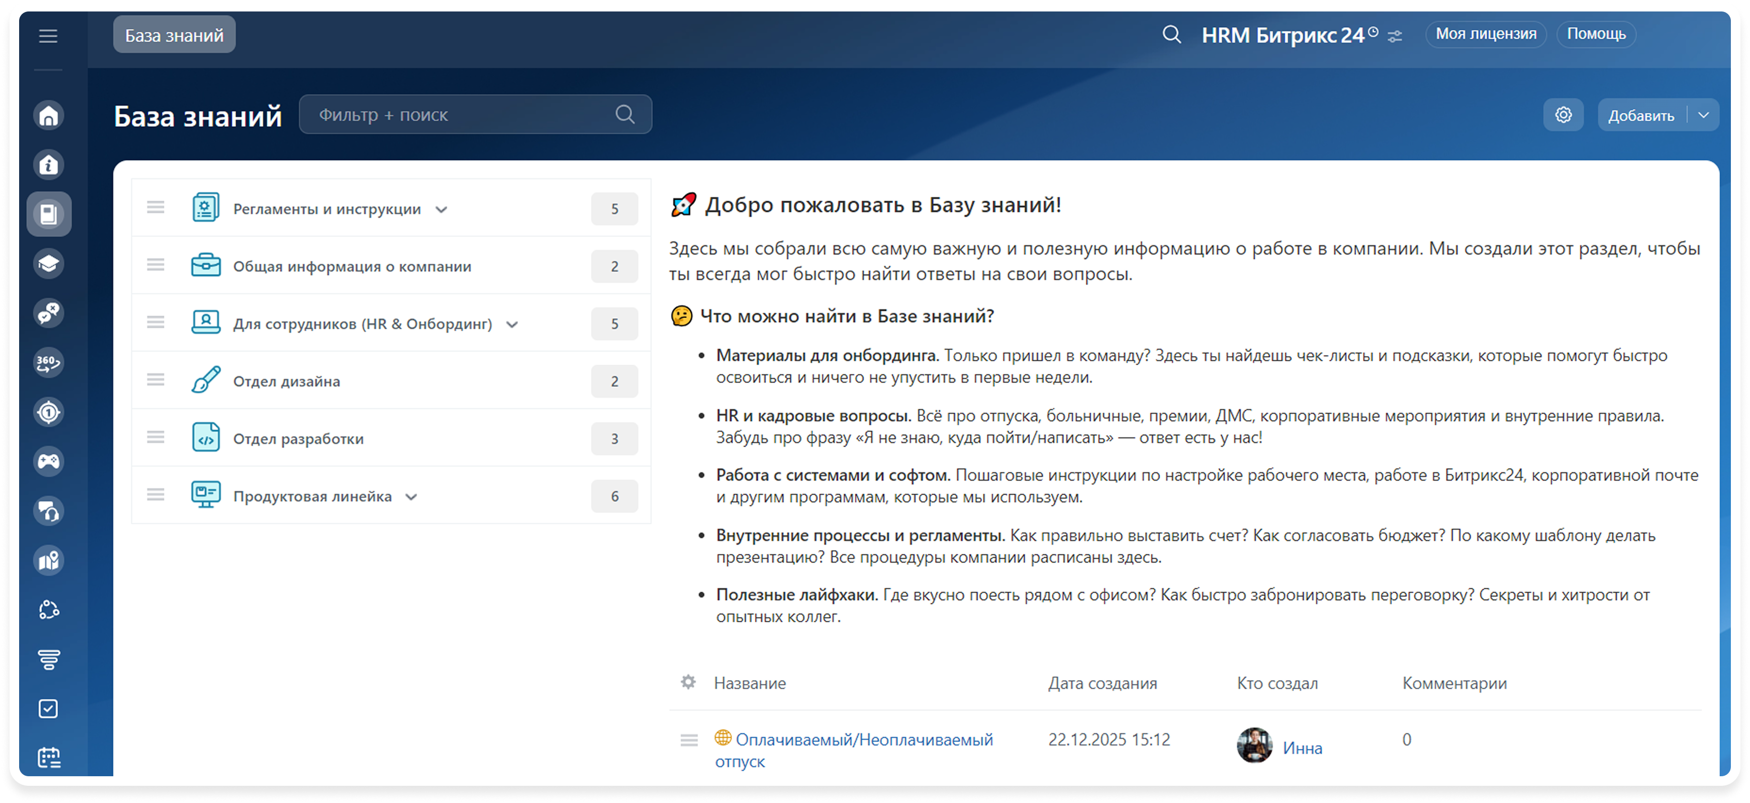Expand Для сотрудников (HR & Онбординг) chevron

[x=512, y=325]
